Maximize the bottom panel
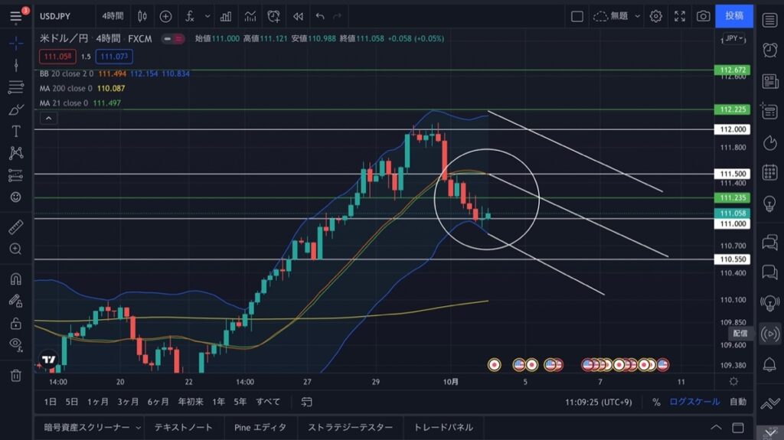 (x=738, y=428)
